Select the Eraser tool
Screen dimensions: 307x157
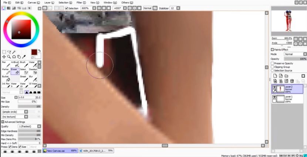coord(15,71)
